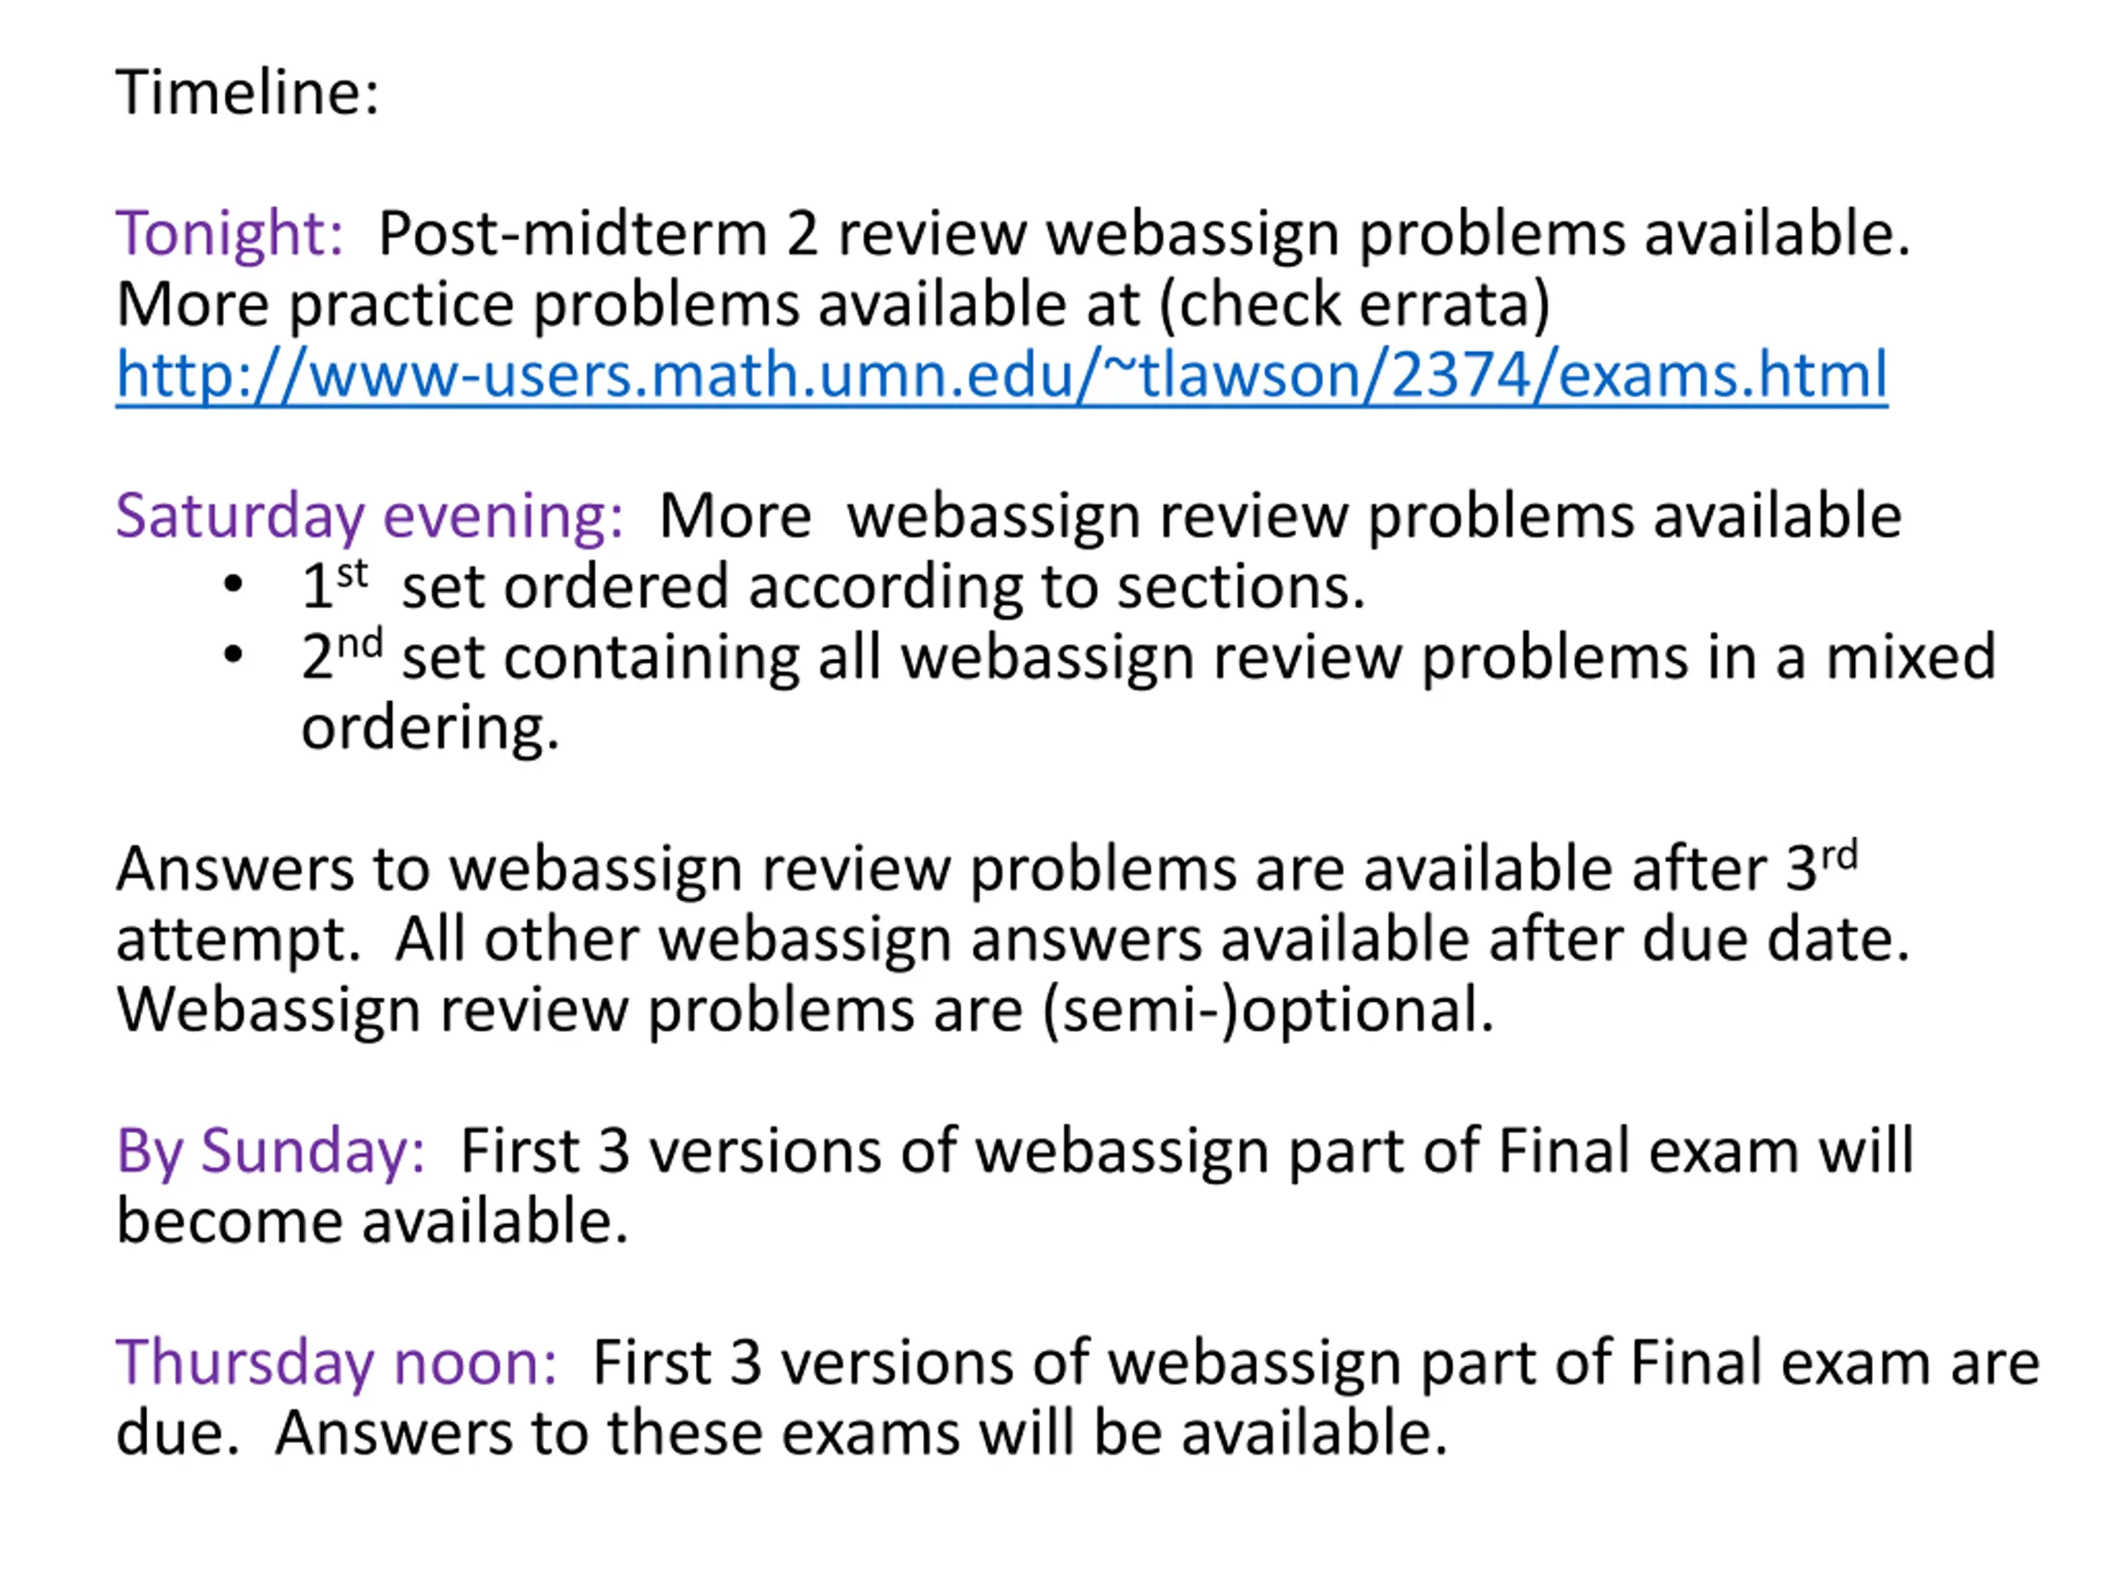Click the bullet before "2nd set containing"
Image resolution: width=2116 pixels, height=1587 pixels.
pos(232,655)
